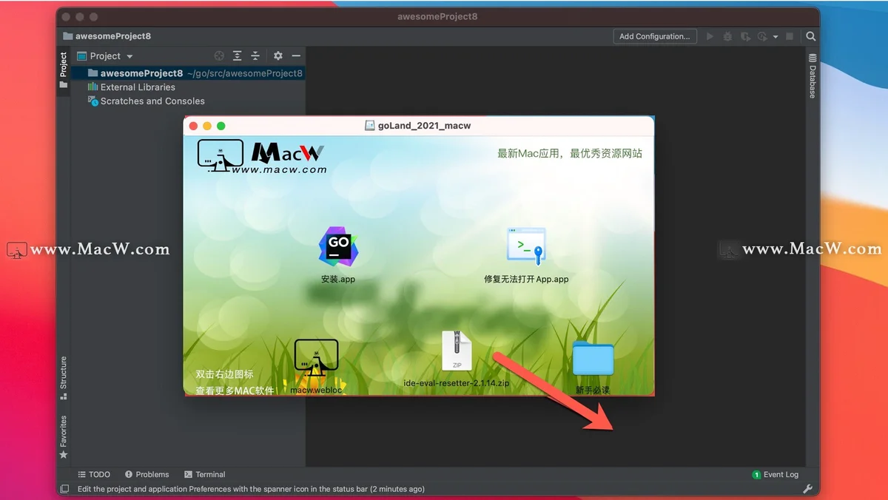Open Search Everywhere magnifier in GoLand toolbar
The width and height of the screenshot is (888, 500).
click(x=811, y=36)
